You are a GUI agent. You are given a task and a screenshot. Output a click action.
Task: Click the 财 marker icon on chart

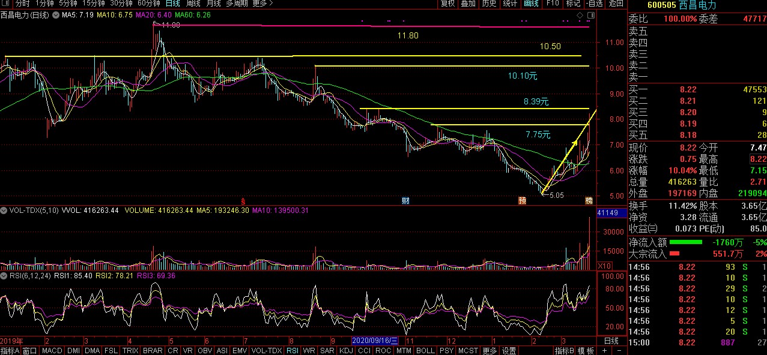pyautogui.click(x=405, y=200)
